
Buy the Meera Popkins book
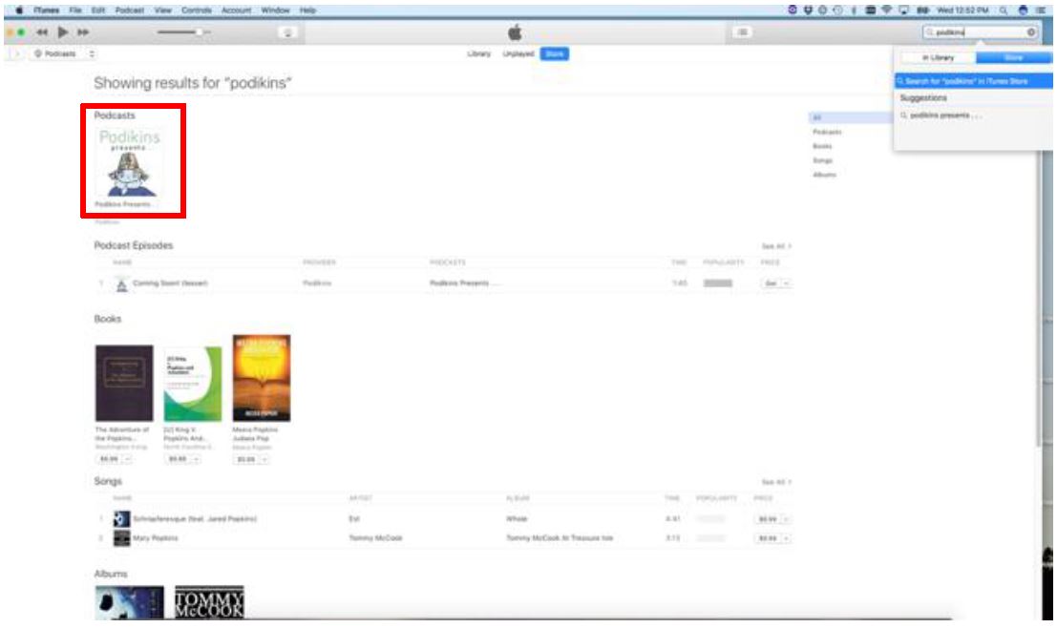pos(246,459)
